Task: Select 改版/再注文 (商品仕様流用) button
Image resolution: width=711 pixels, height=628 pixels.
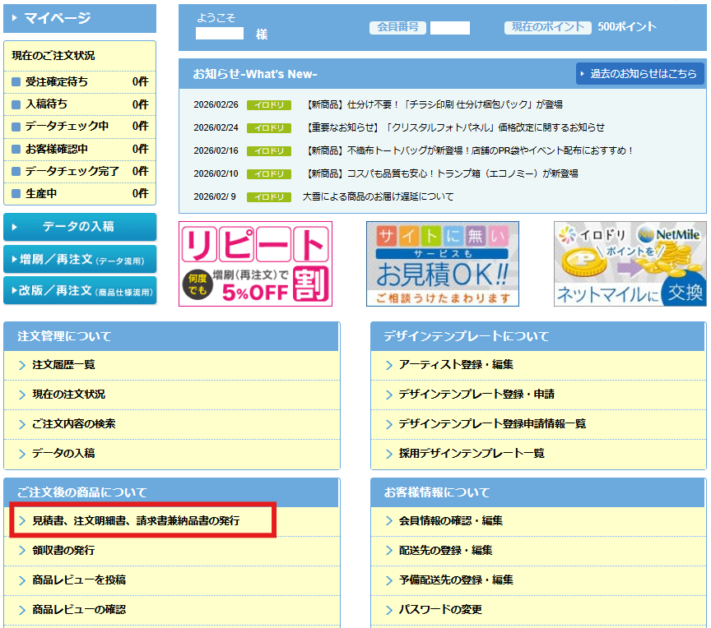Action: (80, 290)
